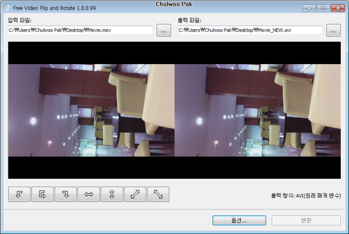Click the rotate left 90° button
This screenshot has height=234, width=349.
pos(19,195)
